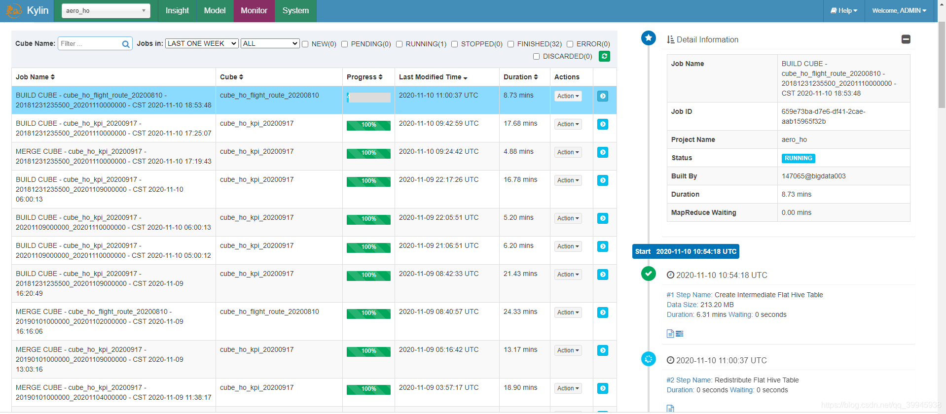
Task: Open detail arrow for 6.20 mins job
Action: coord(603,246)
